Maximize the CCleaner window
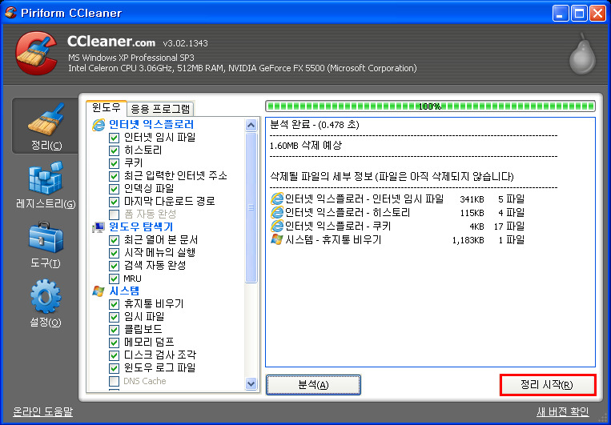The height and width of the screenshot is (425, 611). coord(580,14)
